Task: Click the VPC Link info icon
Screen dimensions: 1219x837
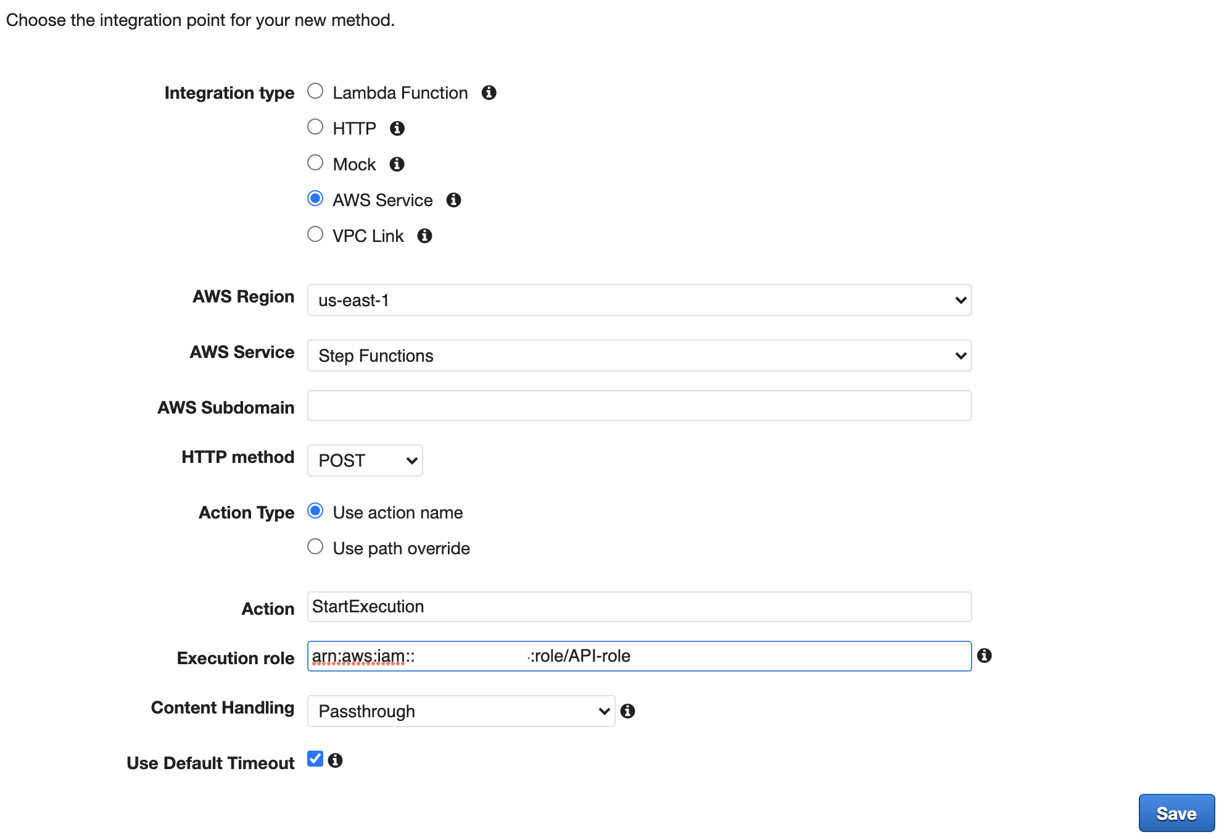Action: pyautogui.click(x=424, y=236)
